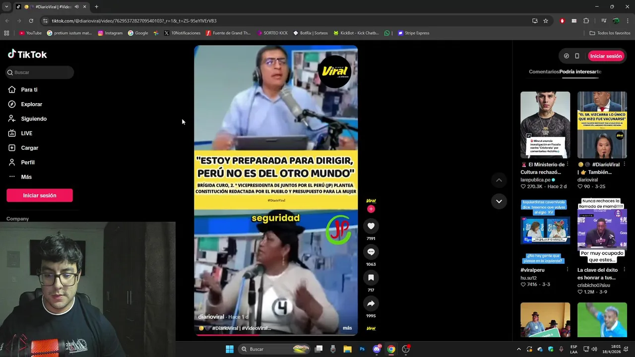Open options for Ministerio de Cultura card
Screen dimensions: 635x357
(x=568, y=164)
